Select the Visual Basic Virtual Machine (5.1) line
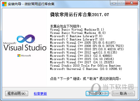140x101 pixels. [77, 29]
